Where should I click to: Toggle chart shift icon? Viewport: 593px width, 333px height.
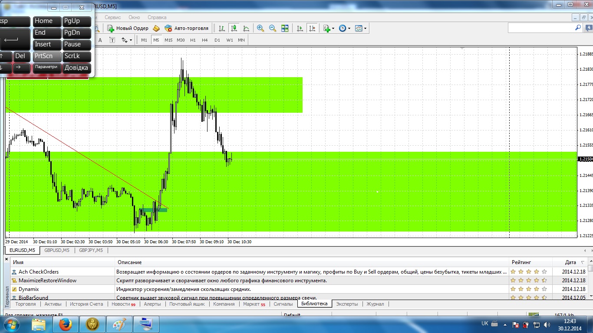312,28
